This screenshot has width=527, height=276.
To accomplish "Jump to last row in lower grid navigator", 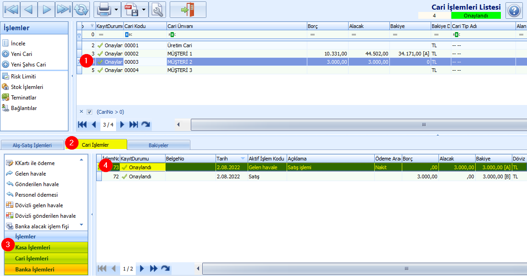I will coord(154,269).
